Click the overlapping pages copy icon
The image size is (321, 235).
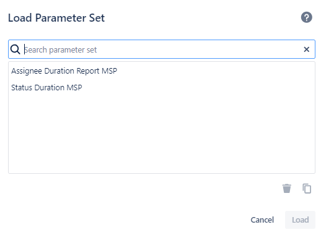[x=307, y=189]
